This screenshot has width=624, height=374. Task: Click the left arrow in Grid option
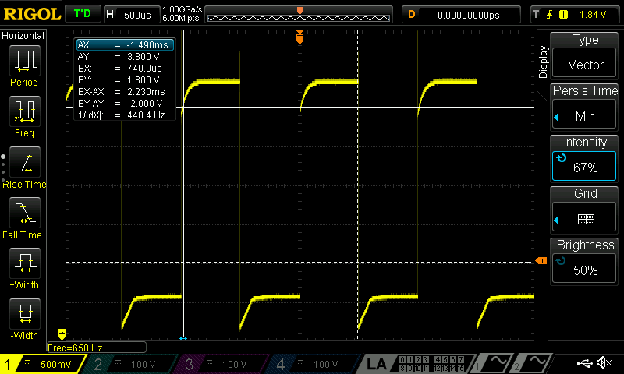pos(557,220)
